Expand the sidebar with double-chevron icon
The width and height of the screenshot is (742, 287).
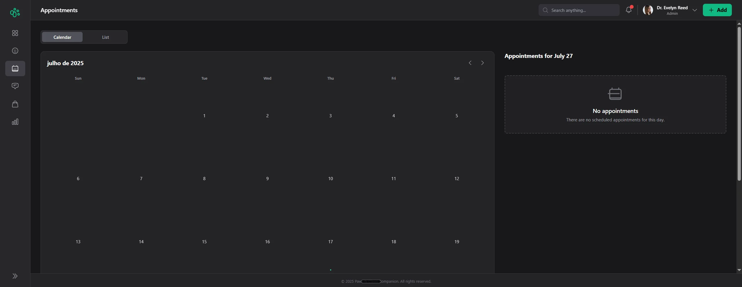[x=15, y=276]
